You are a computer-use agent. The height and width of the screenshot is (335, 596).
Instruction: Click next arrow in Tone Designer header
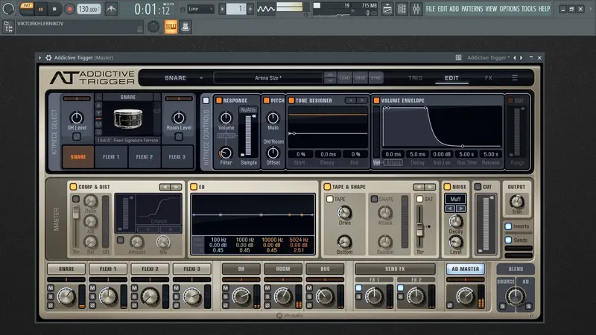pos(363,100)
